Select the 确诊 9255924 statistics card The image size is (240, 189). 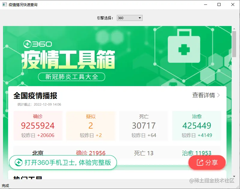(38, 126)
